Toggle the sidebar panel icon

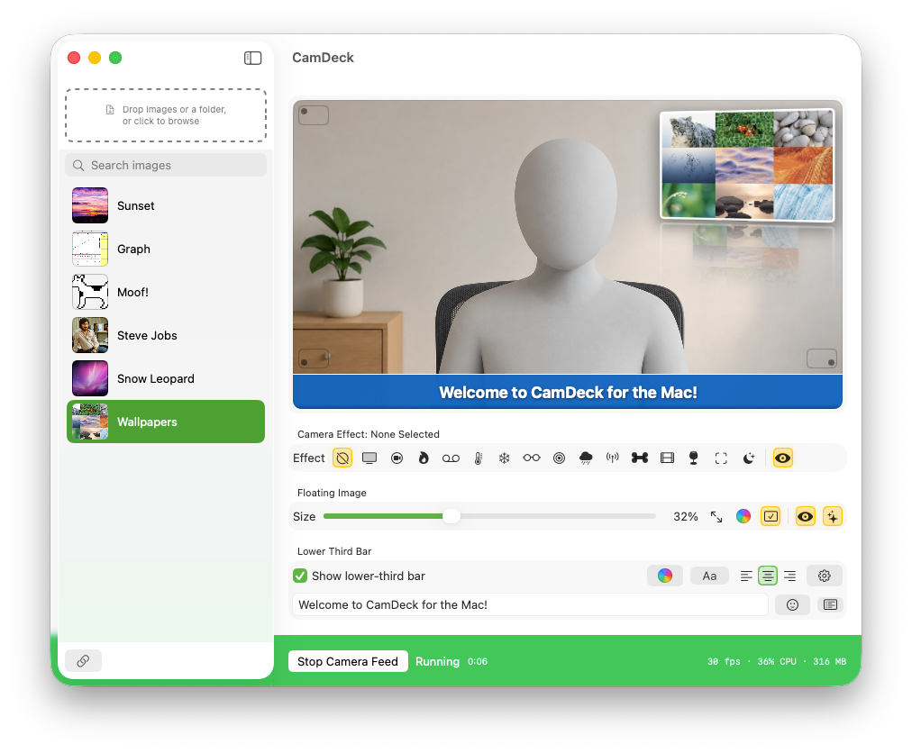253,59
